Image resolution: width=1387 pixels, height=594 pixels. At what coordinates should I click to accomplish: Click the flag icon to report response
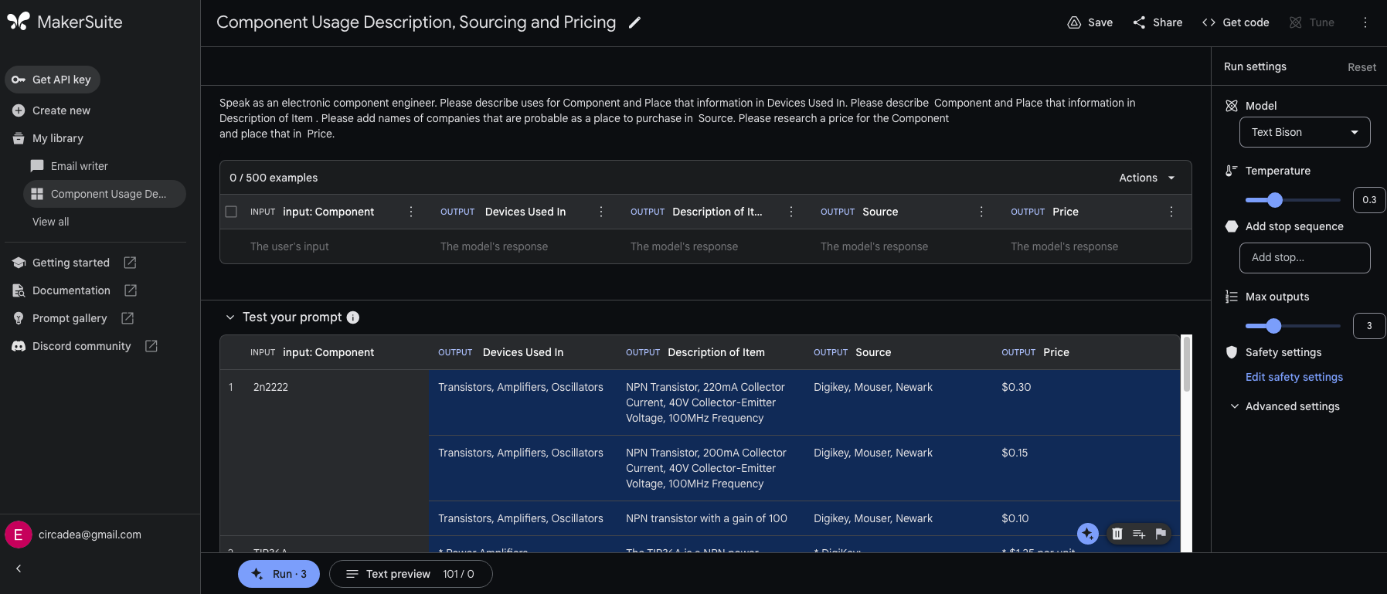(1161, 534)
